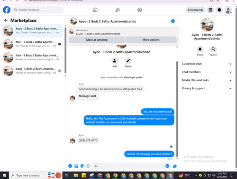The image size is (237, 179).
Task: Open Task View on the taskbar
Action: coord(67,175)
